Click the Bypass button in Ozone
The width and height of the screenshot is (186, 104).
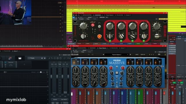pyautogui.click(x=55, y=100)
